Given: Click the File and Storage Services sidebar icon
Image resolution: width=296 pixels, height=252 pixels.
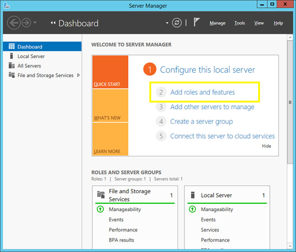Looking at the screenshot, I should coord(11,75).
